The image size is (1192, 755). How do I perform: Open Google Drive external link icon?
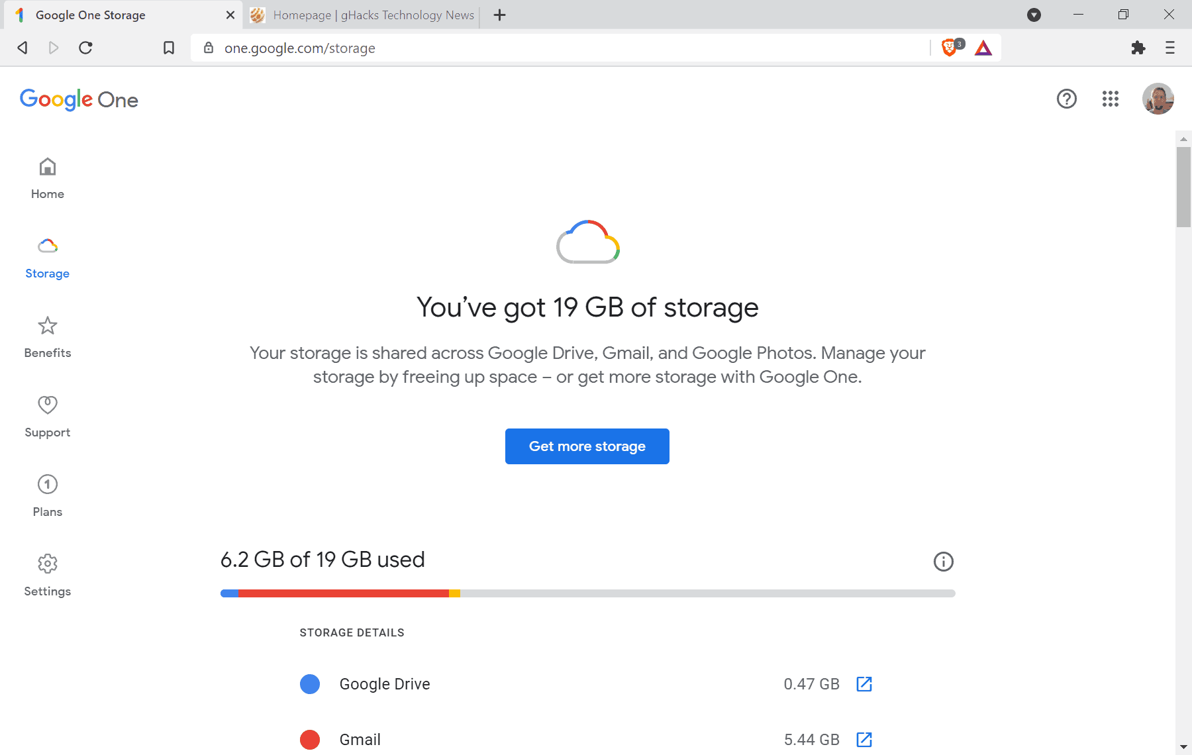[864, 684]
